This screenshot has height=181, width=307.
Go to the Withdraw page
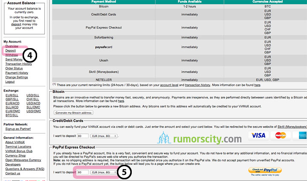point(12,55)
